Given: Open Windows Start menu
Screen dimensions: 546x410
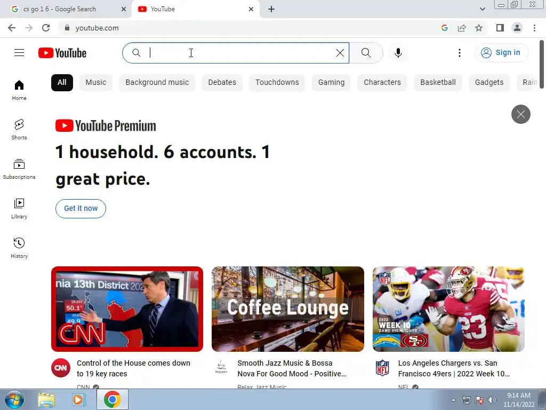Looking at the screenshot, I should pyautogui.click(x=14, y=399).
